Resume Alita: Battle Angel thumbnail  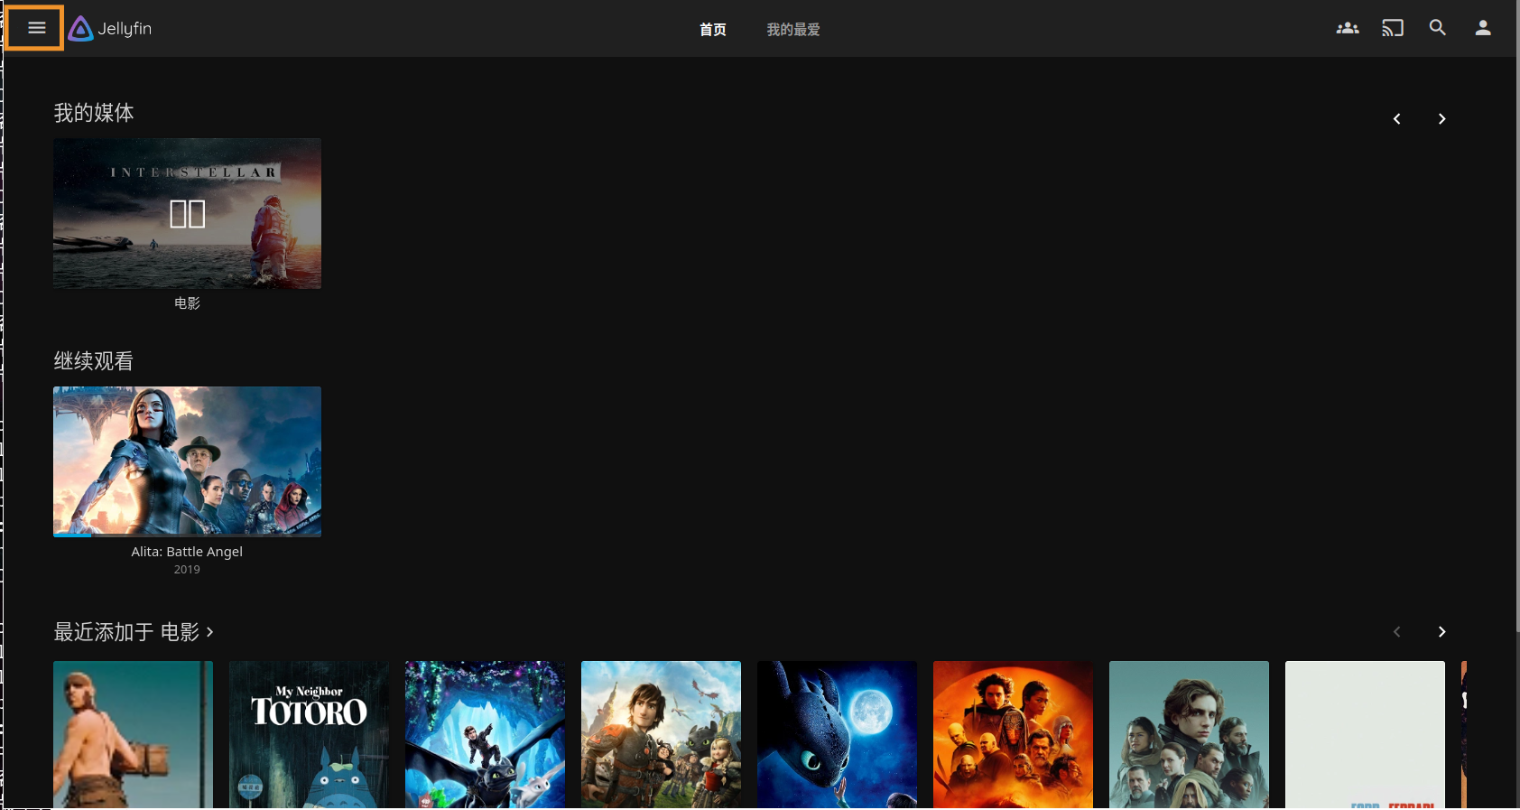[x=187, y=461]
